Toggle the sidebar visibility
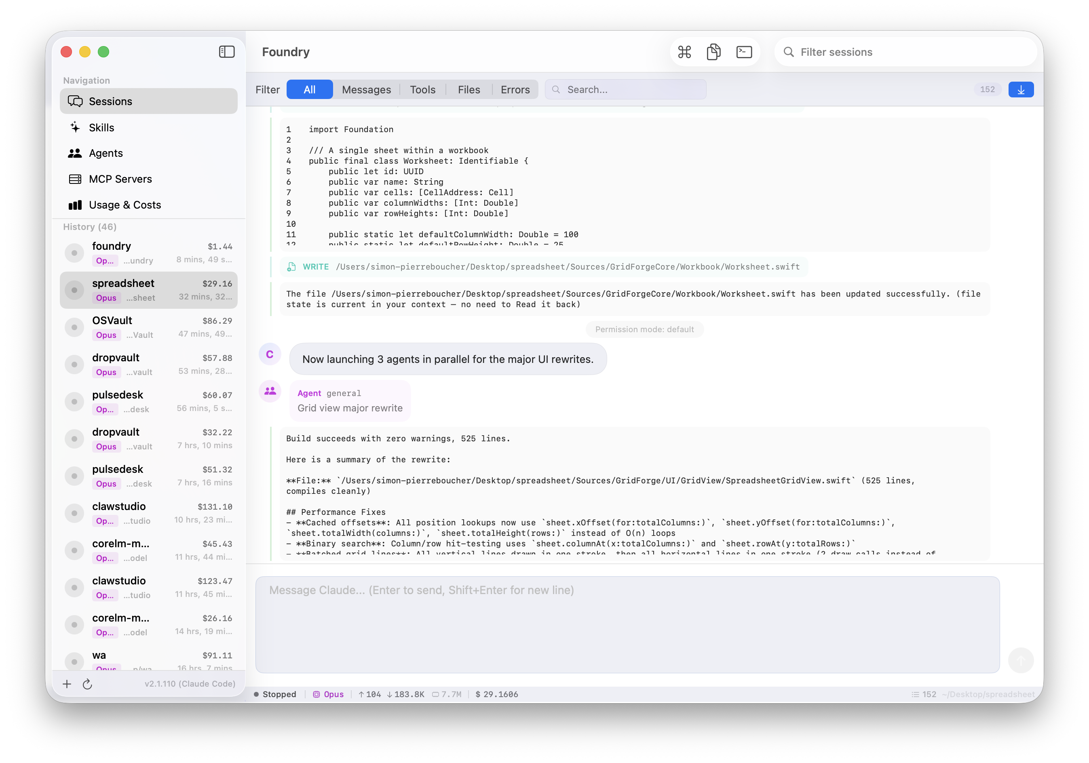 (x=227, y=52)
